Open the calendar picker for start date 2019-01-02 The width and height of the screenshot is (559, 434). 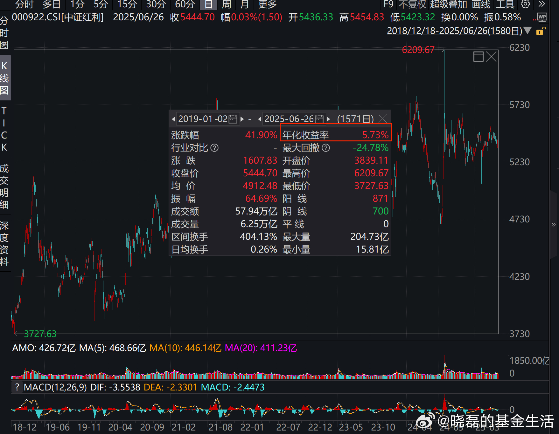click(232, 119)
